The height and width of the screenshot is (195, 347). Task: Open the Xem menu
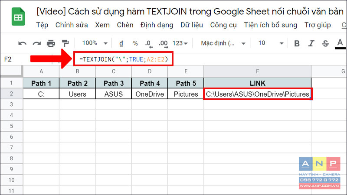102,25
